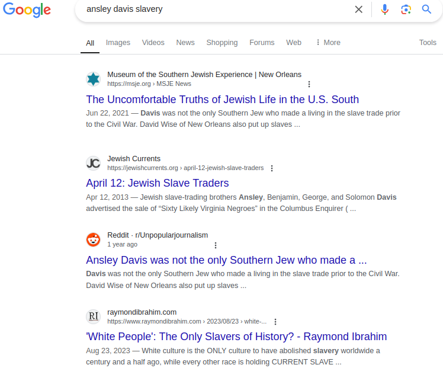Viewport: 443px width, 368px height.
Task: Switch to the Web tab
Action: 294,43
